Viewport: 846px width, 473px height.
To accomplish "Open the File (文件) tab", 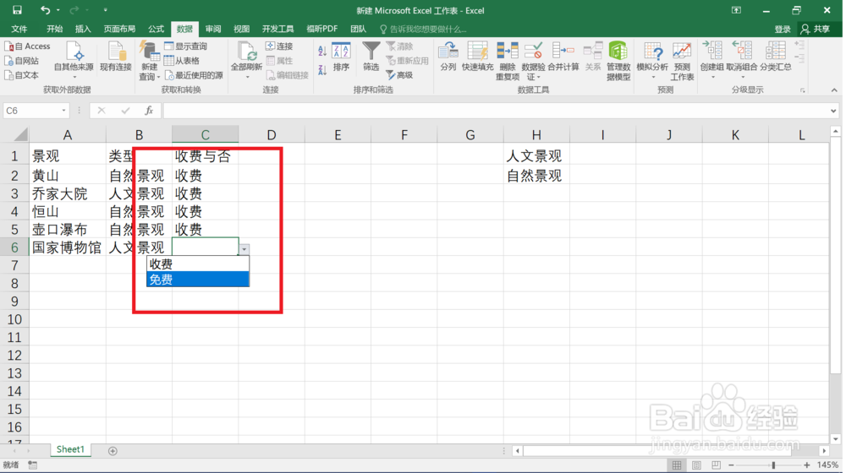I will [19, 29].
